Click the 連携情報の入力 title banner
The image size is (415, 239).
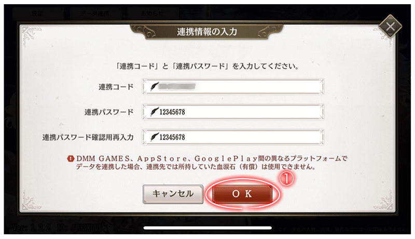(206, 32)
